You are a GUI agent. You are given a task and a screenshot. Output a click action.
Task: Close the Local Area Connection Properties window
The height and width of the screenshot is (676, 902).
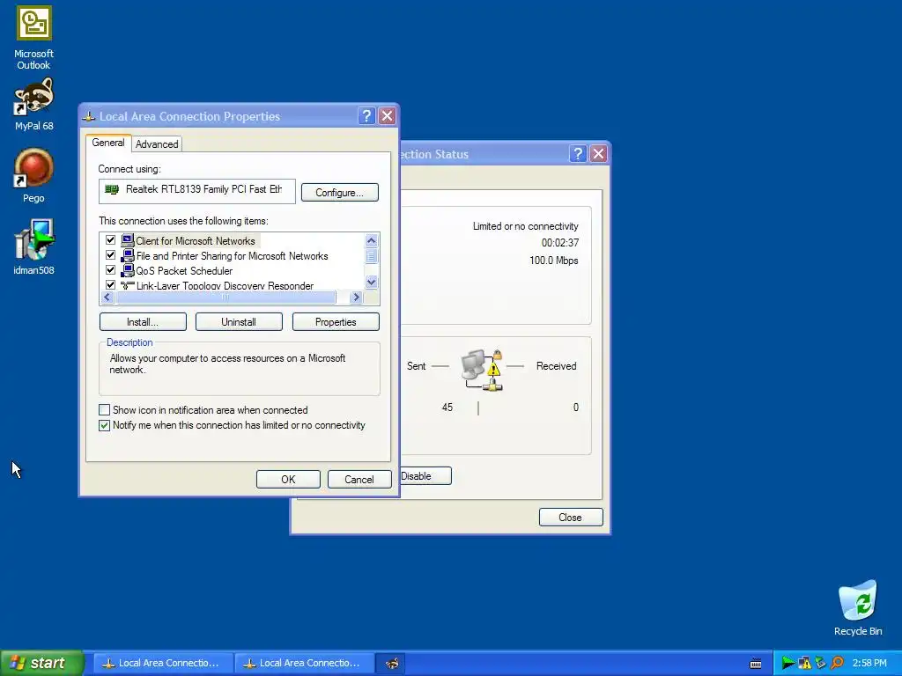[388, 116]
